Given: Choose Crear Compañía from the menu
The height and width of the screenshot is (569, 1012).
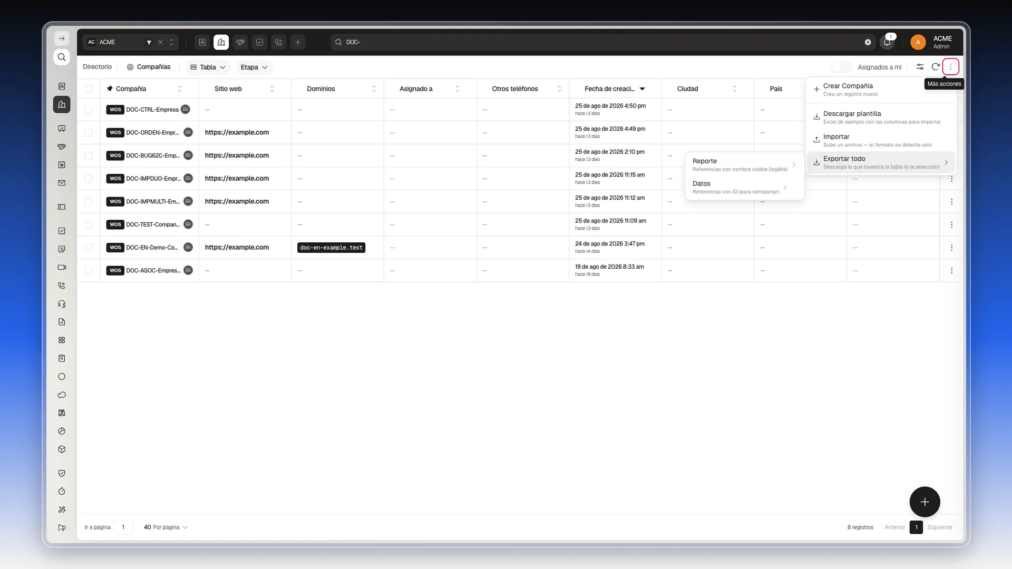Looking at the screenshot, I should [881, 90].
